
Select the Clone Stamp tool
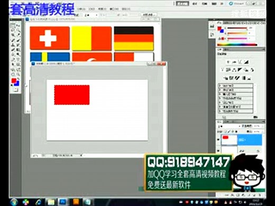click(x=13, y=45)
